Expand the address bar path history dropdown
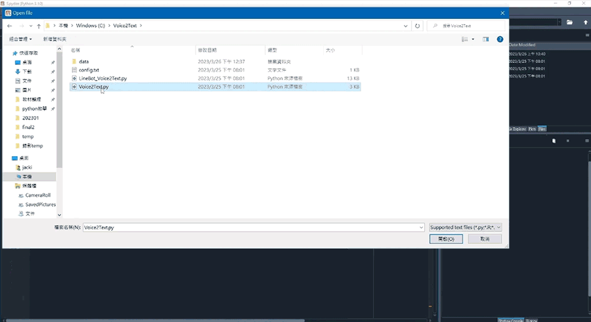Image resolution: width=591 pixels, height=322 pixels. click(x=407, y=26)
